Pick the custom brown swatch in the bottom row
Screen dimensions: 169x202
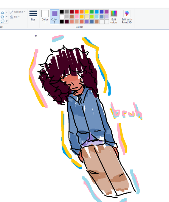(97, 22)
